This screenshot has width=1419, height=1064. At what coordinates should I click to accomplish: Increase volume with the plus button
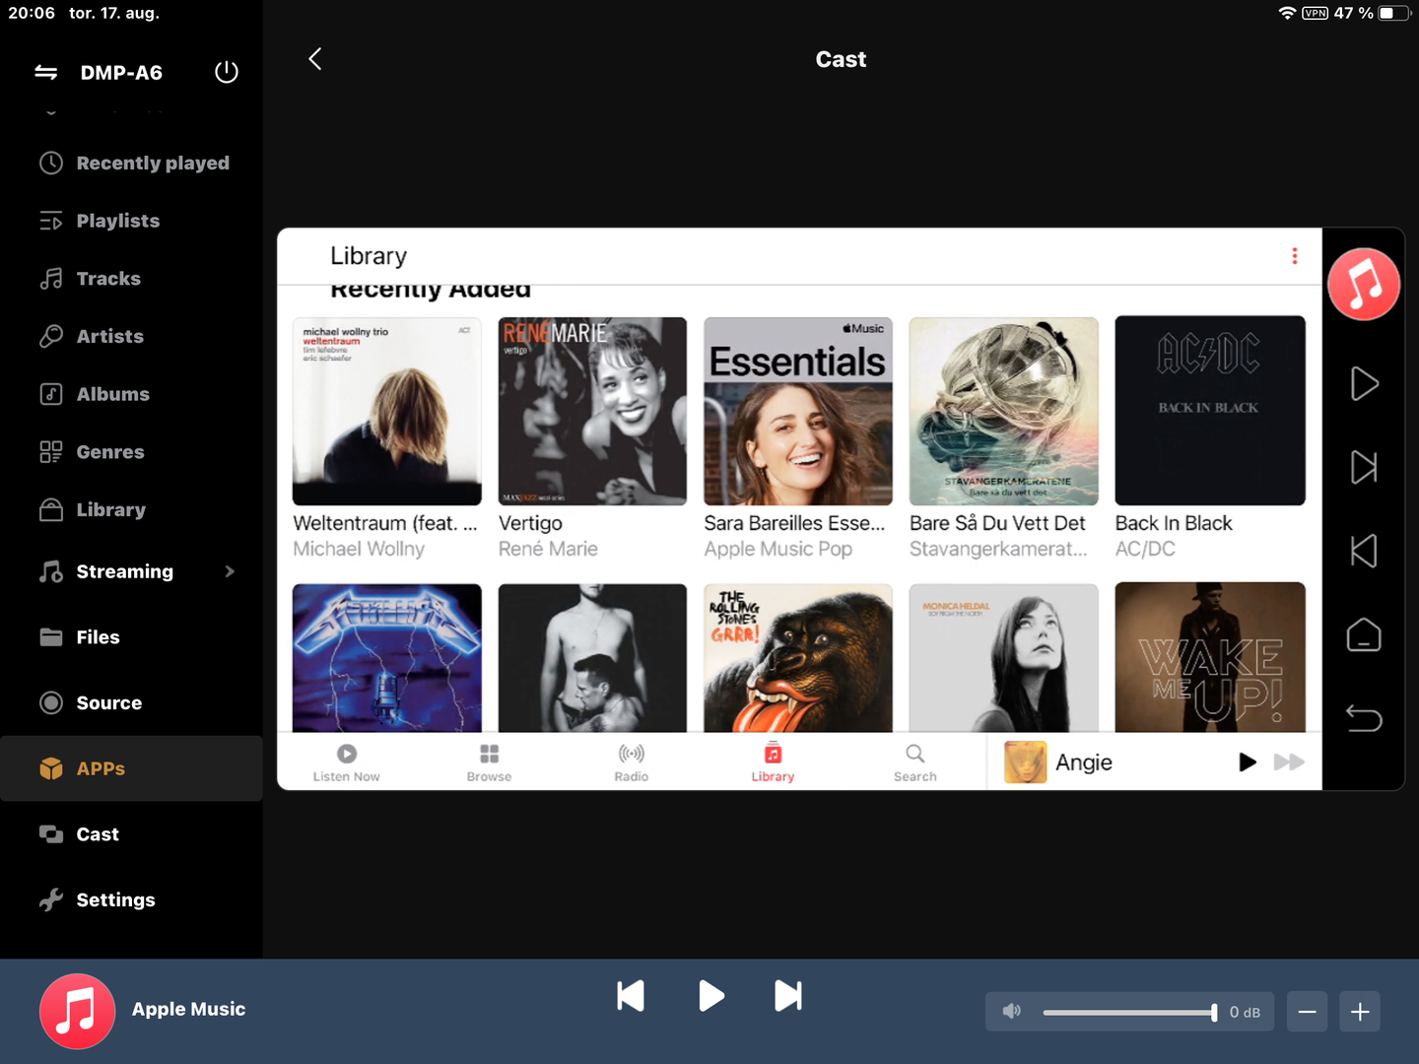point(1360,1012)
